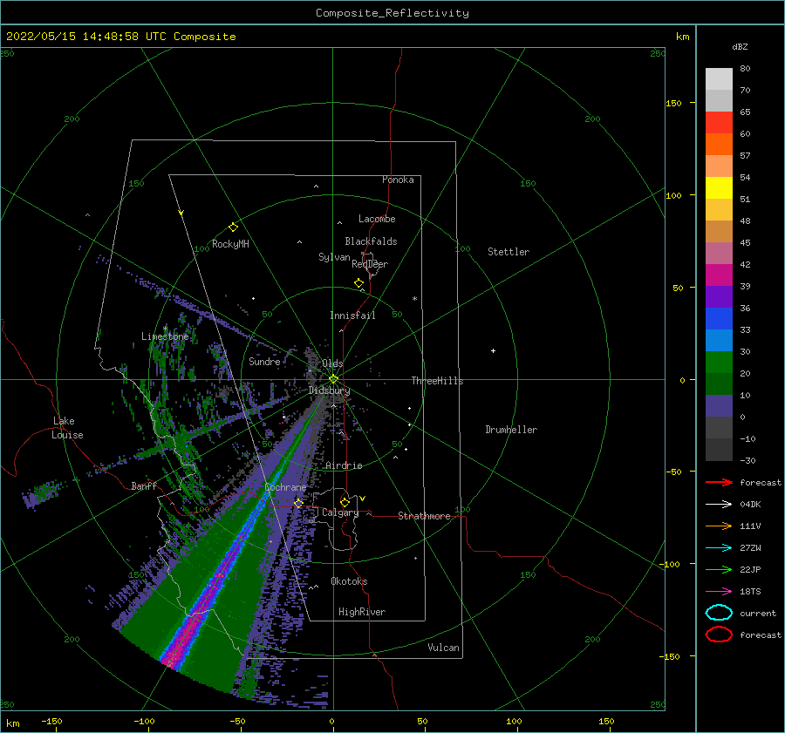Click the 2022/05/15 14:48:58 UTC Composite timestamp
The image size is (785, 733).
[x=121, y=37]
